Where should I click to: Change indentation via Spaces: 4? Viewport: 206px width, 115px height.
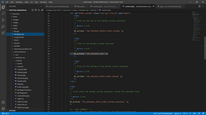(177, 114)
